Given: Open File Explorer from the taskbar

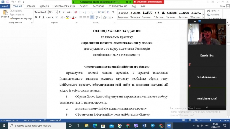Looking at the screenshot, I should [x=87, y=126].
